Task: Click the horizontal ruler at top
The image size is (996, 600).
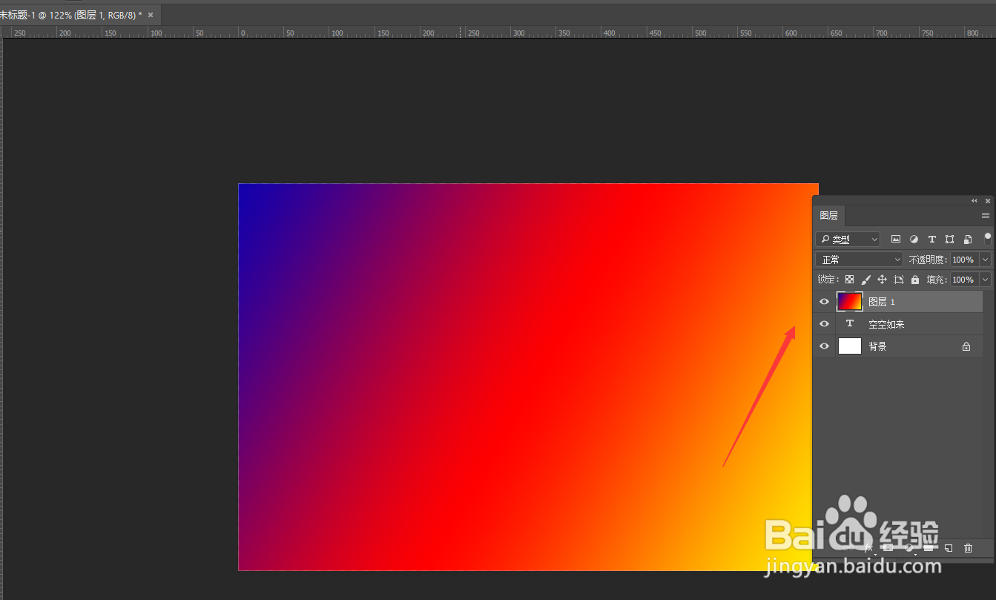Action: 498,33
